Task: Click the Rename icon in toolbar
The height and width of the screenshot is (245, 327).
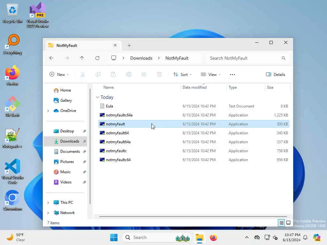Action: point(128,74)
